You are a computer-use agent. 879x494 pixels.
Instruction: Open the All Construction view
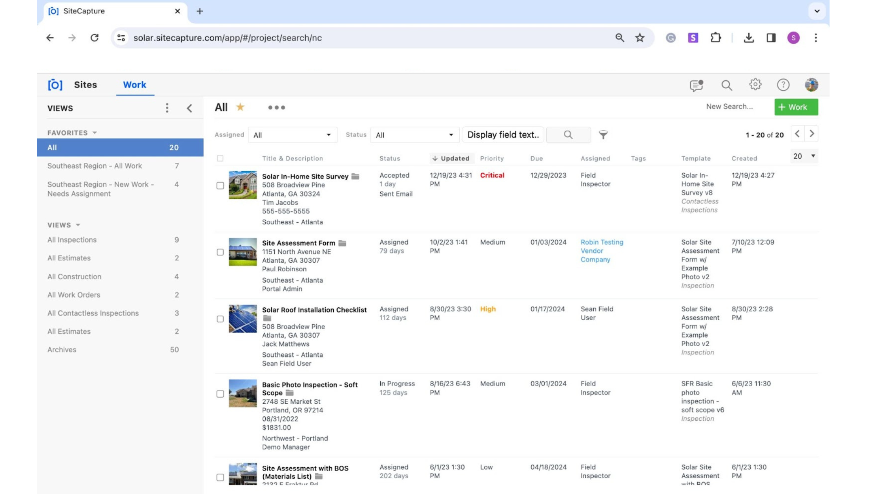click(x=74, y=276)
